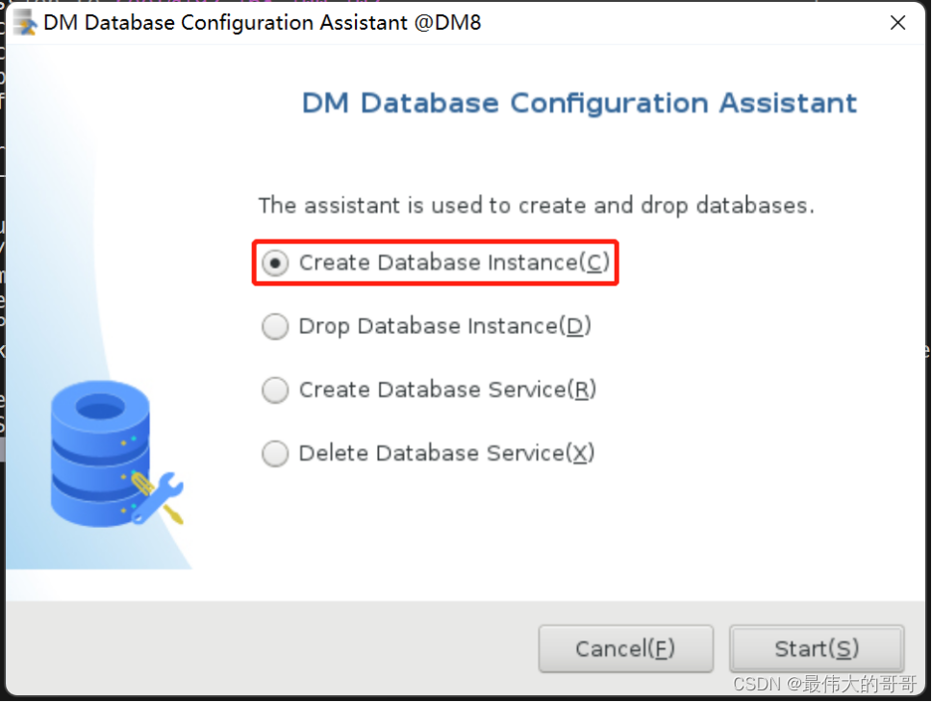
Task: Click the Cancel(F) button
Action: (x=625, y=648)
